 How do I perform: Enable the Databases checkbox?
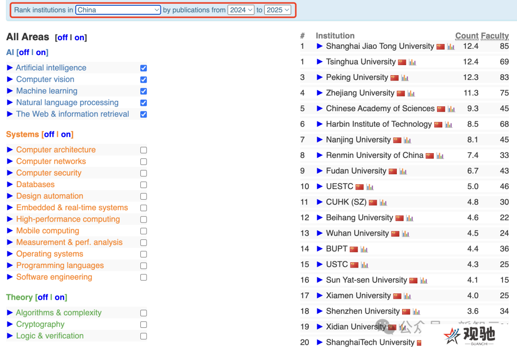pos(144,185)
